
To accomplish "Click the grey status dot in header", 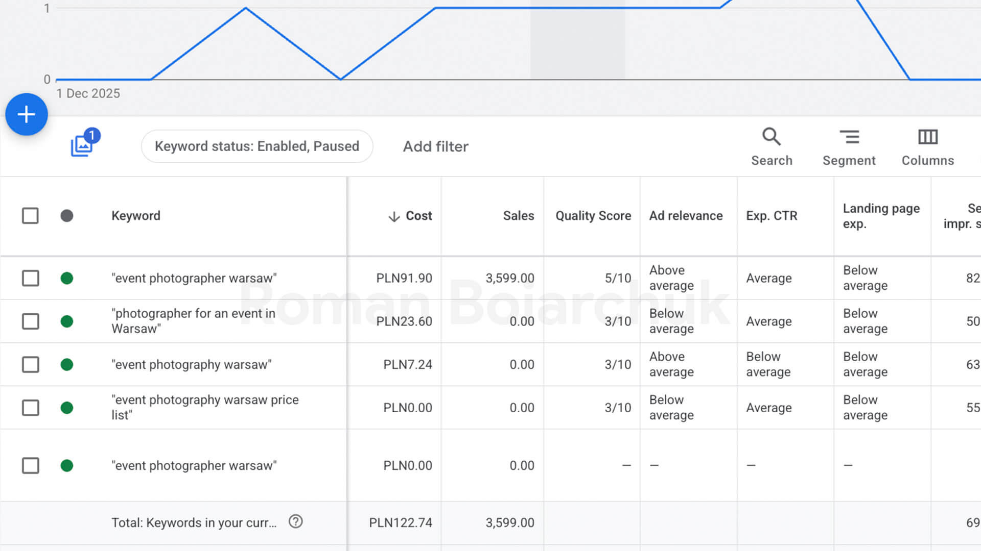I will [x=67, y=216].
